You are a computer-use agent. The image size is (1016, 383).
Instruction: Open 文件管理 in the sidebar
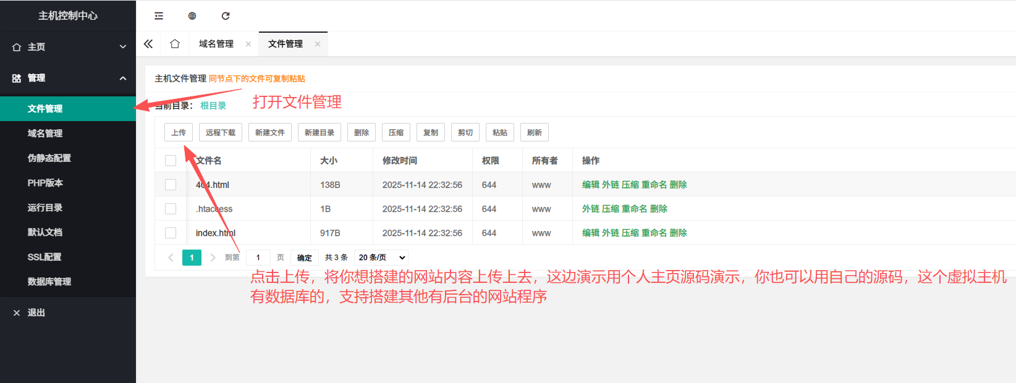coord(68,109)
